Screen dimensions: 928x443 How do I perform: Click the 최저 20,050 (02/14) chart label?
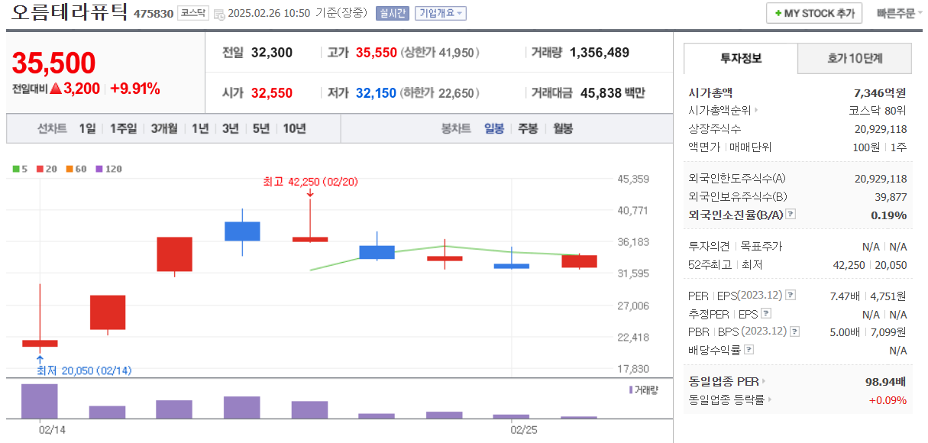point(84,370)
